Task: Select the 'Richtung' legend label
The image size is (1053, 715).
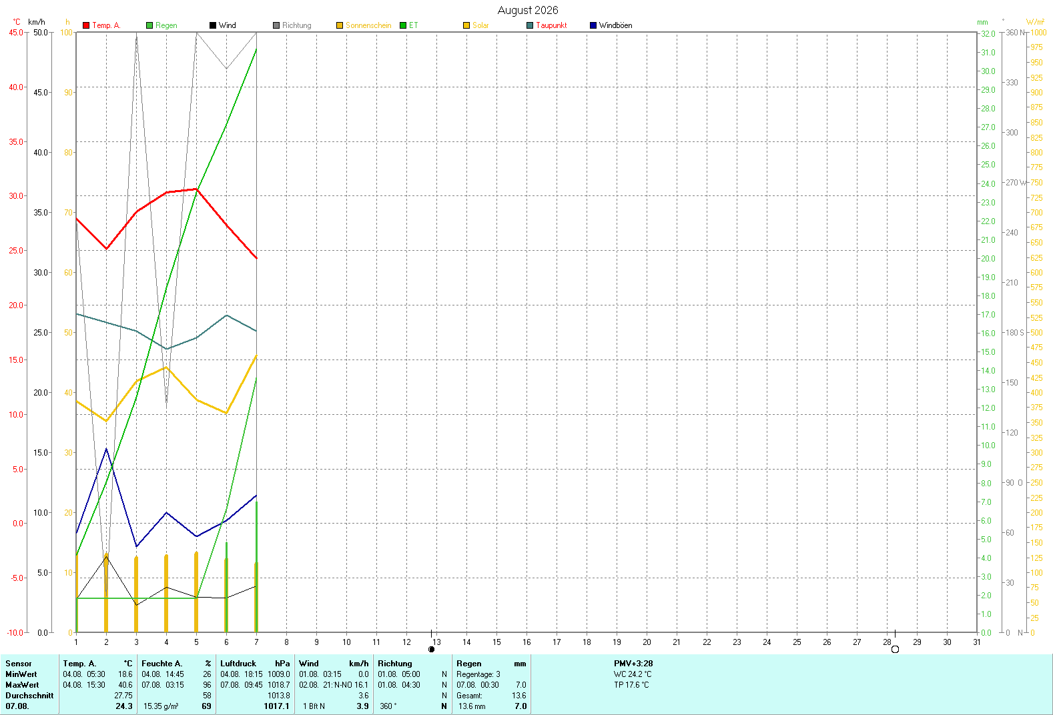Action: point(297,25)
